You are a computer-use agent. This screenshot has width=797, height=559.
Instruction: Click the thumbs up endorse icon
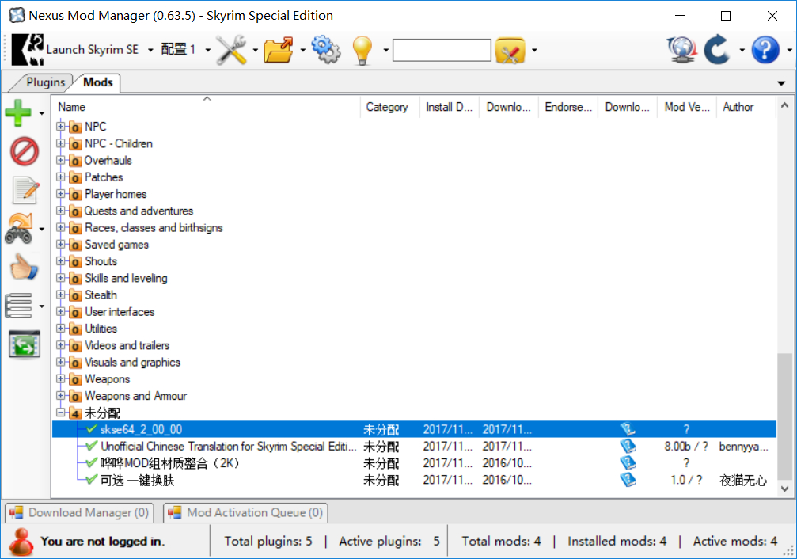(24, 267)
